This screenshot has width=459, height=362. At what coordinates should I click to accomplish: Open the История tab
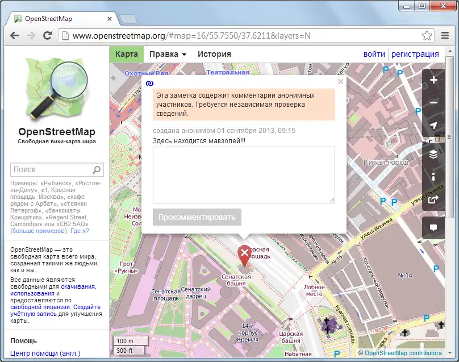(x=214, y=55)
